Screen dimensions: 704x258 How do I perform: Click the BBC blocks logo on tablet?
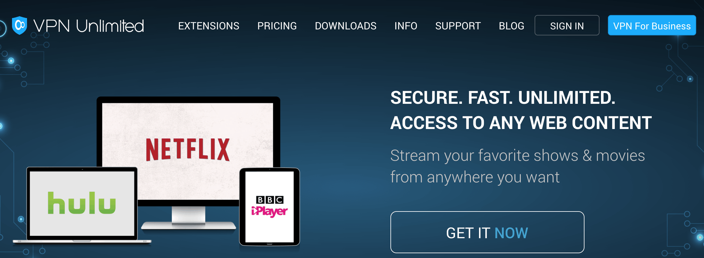[269, 200]
